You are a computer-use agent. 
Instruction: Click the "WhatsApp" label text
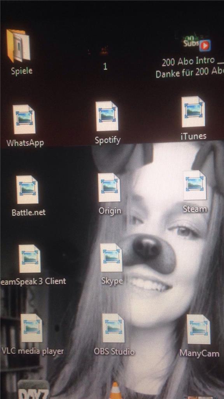[x=25, y=143]
